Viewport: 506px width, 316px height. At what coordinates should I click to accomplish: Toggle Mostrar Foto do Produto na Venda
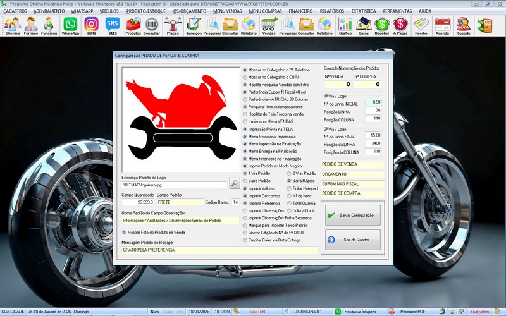point(124,232)
